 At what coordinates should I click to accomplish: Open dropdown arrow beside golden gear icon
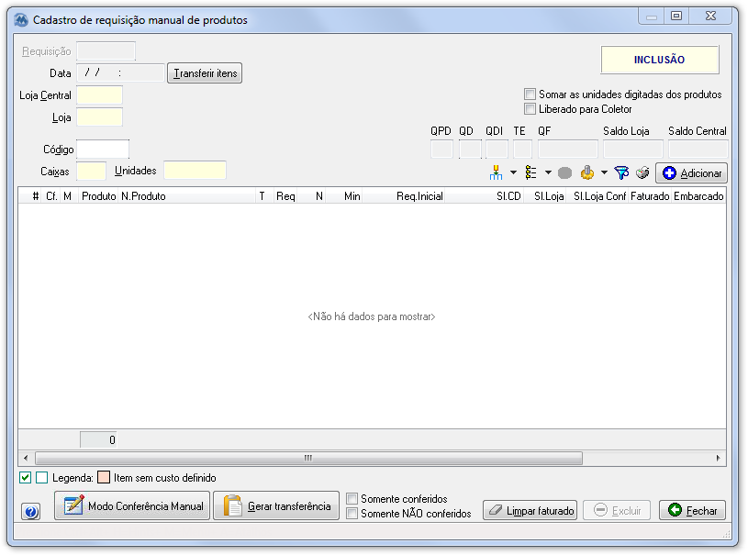pyautogui.click(x=604, y=172)
